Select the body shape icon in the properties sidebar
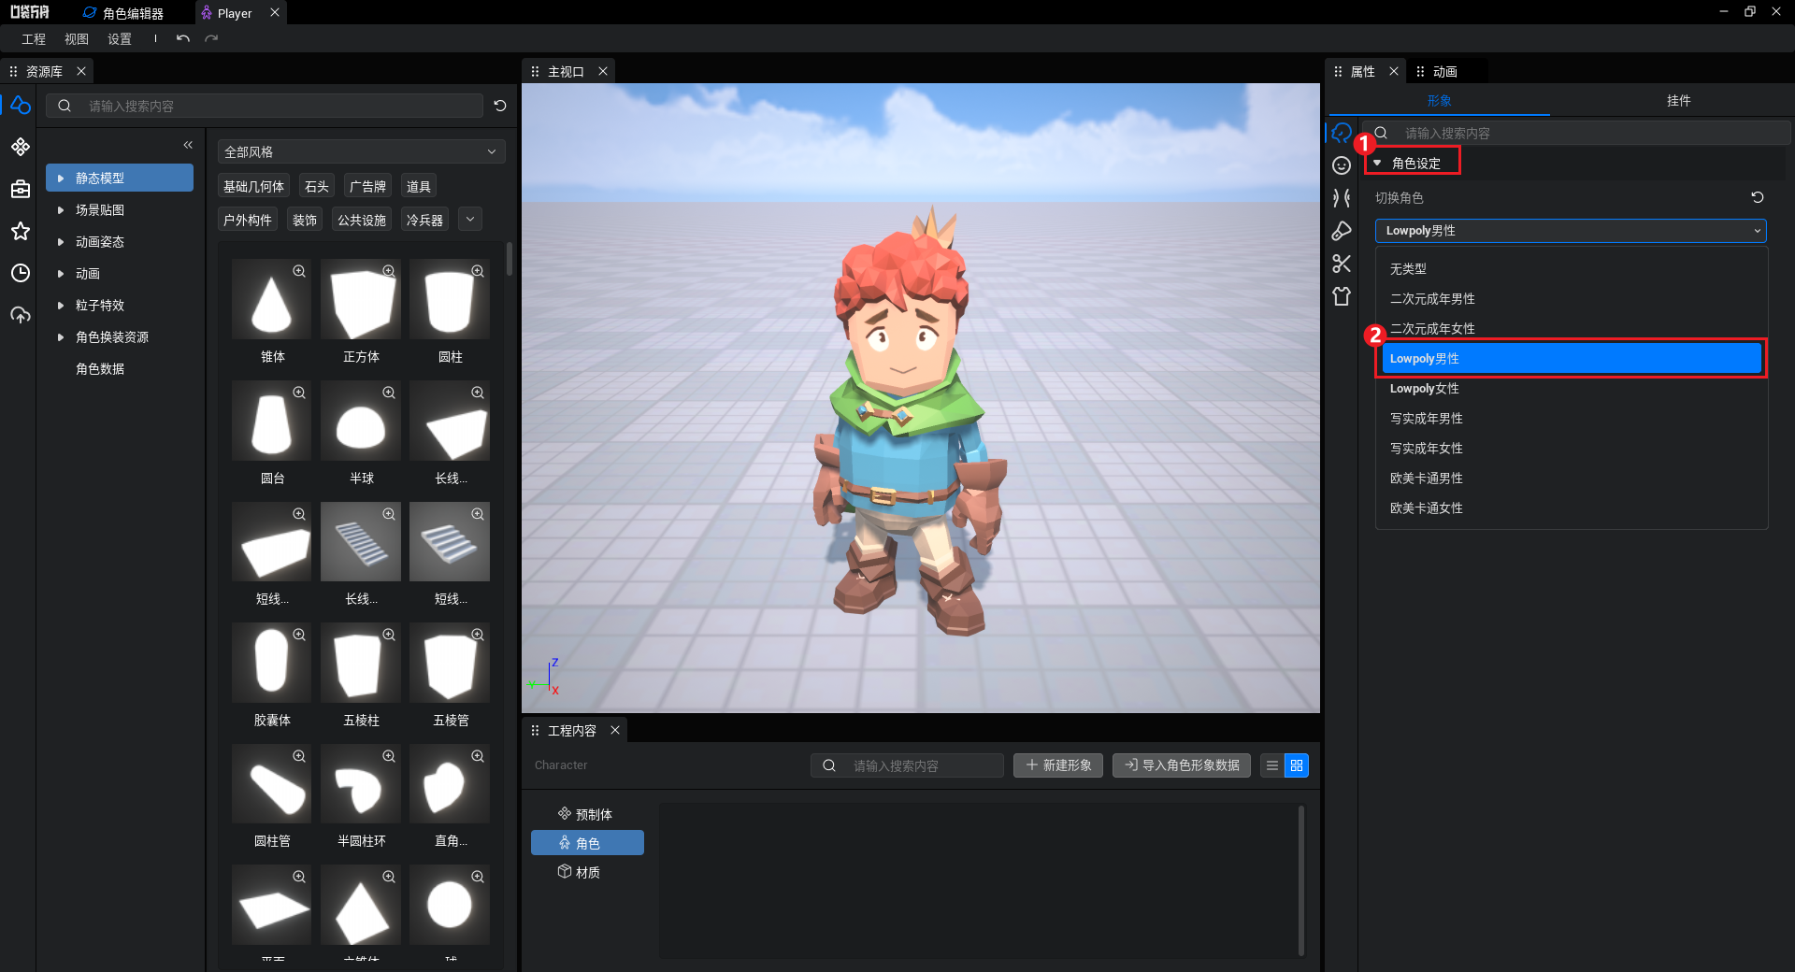 pyautogui.click(x=1342, y=198)
